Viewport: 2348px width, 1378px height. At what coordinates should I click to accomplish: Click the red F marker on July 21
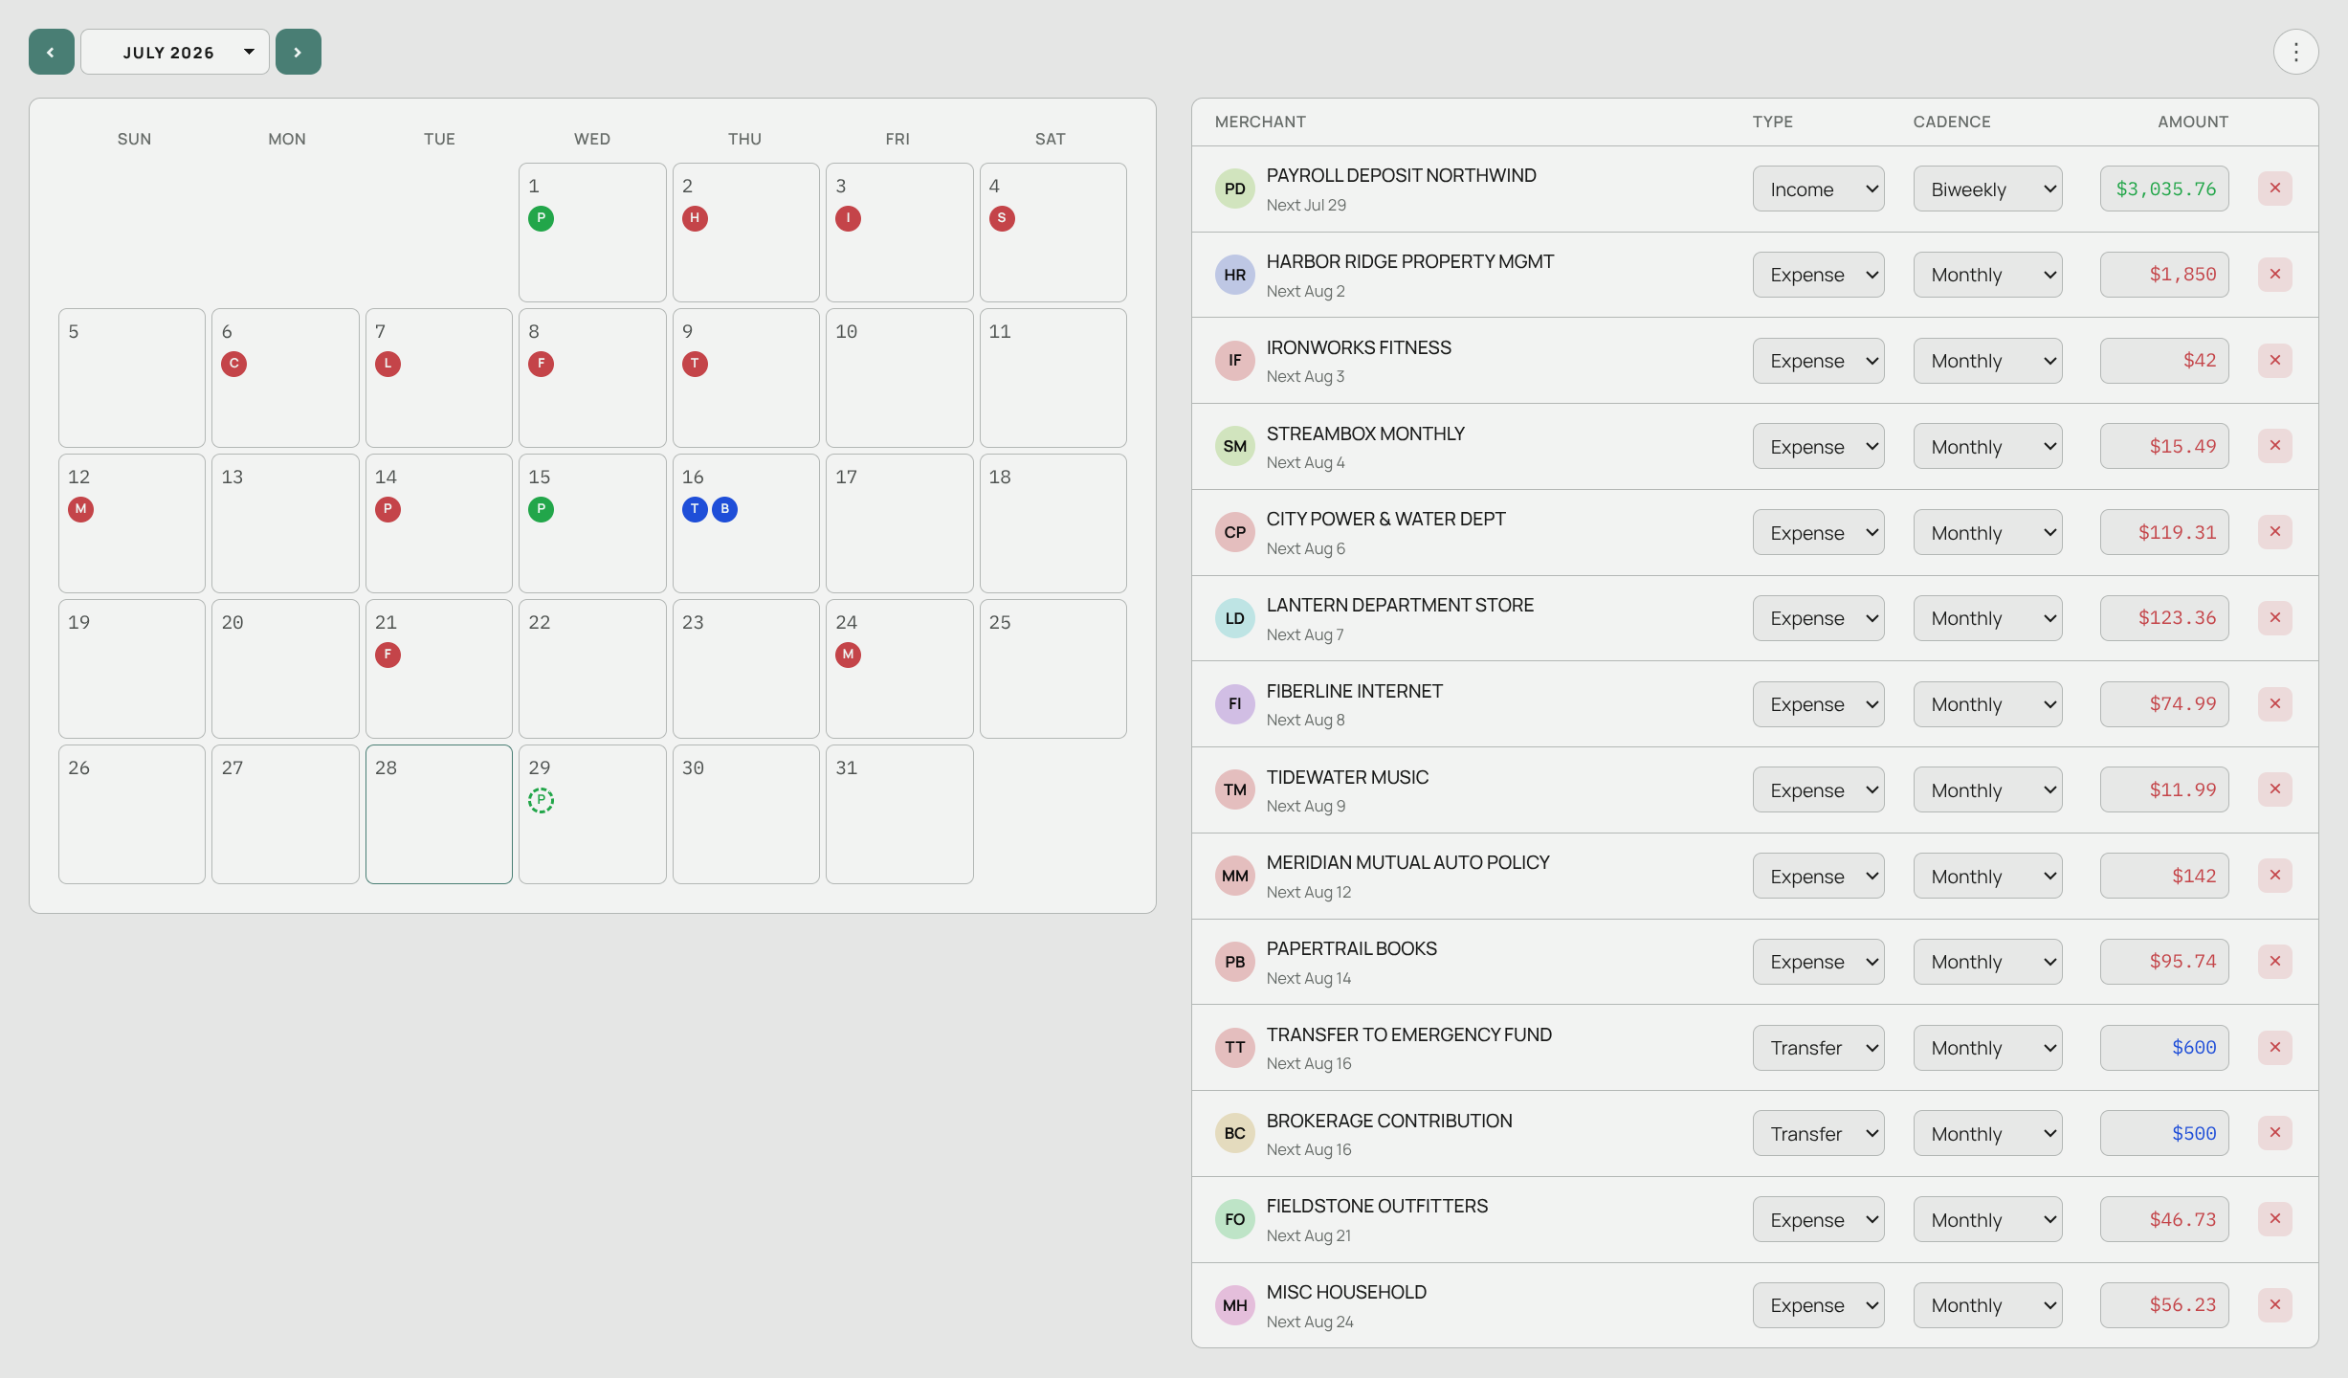tap(388, 655)
